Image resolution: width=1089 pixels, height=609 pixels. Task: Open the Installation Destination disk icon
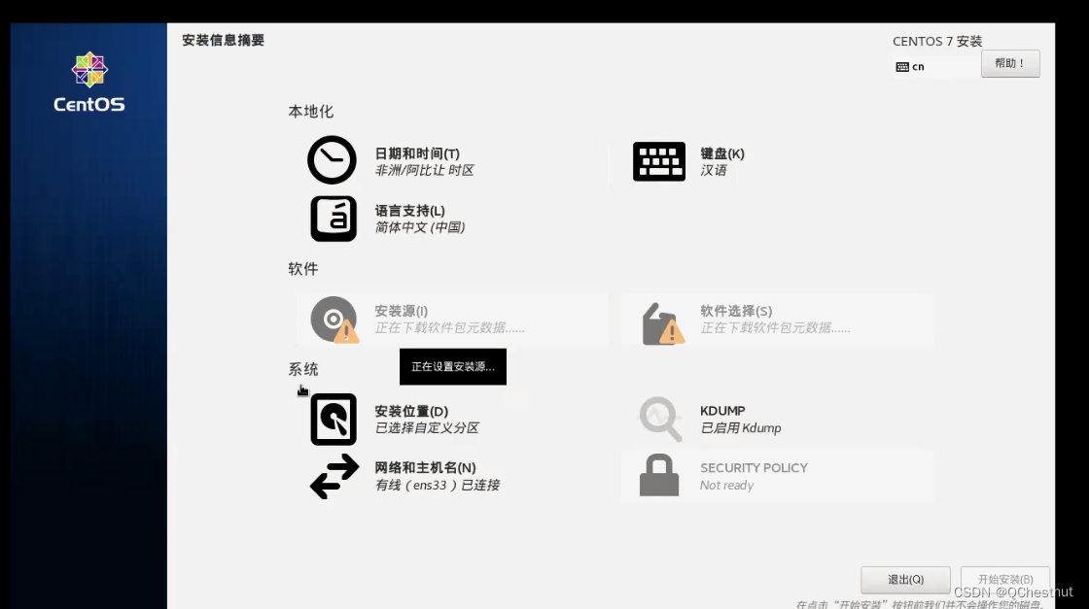[334, 420]
